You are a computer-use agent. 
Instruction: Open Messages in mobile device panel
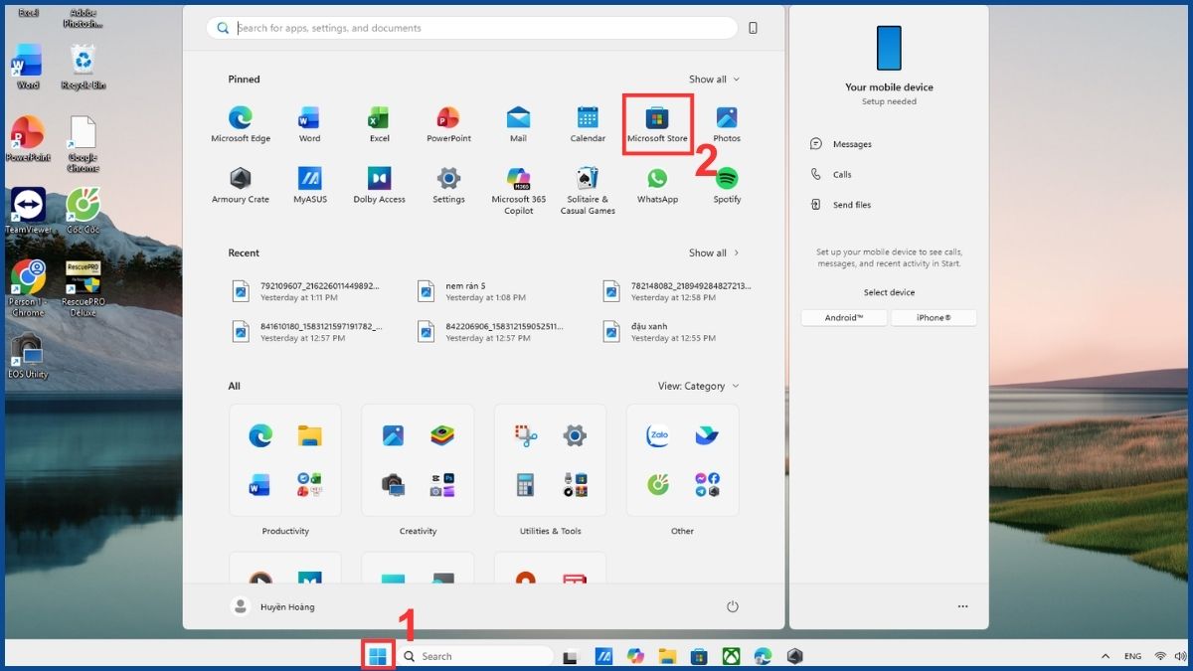pyautogui.click(x=841, y=144)
